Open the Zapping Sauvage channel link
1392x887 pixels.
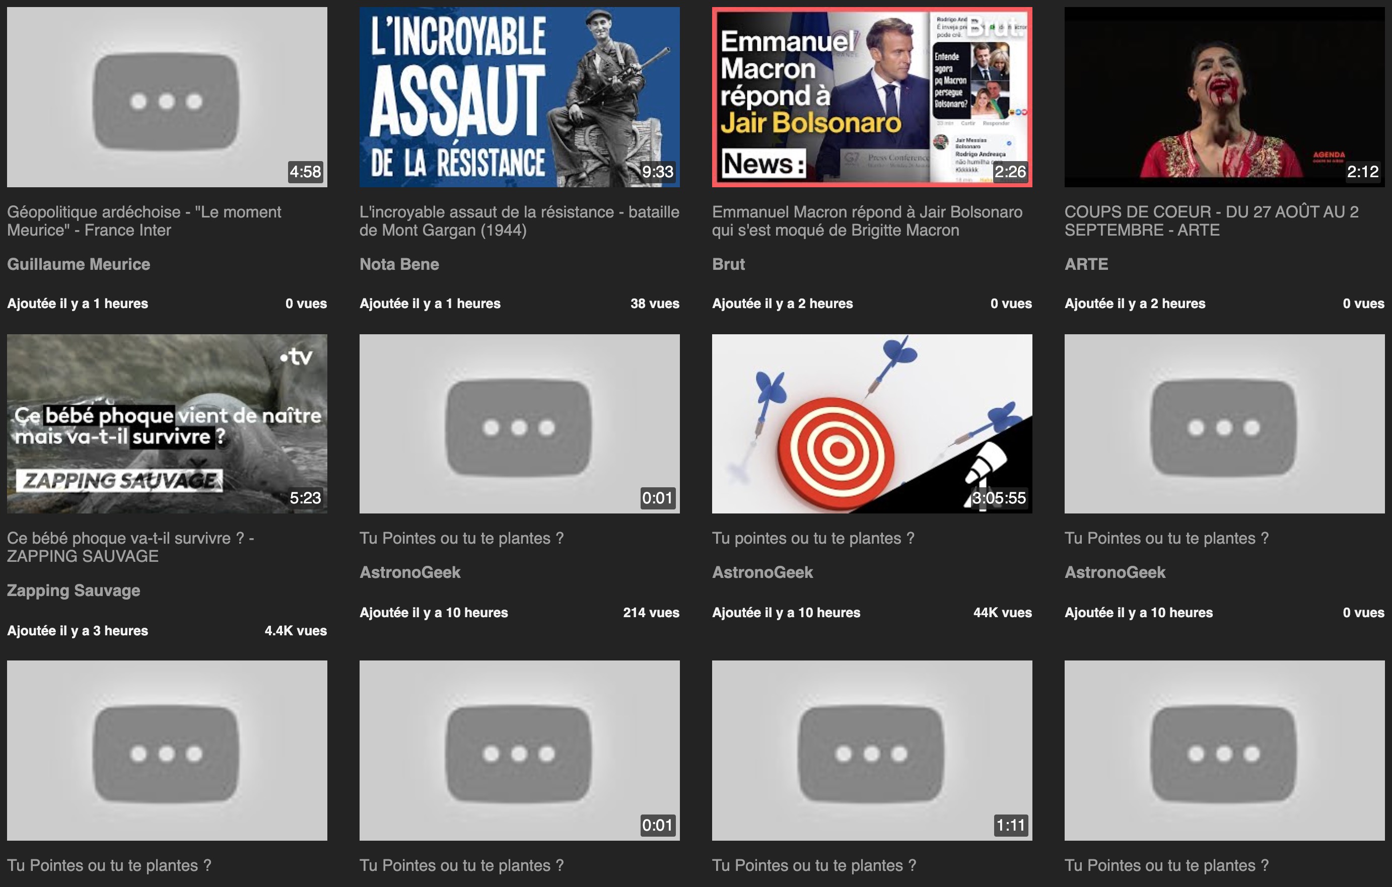[74, 590]
